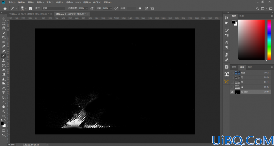Select the Eyedropper tool
Screen dimensions: 274x146
[3, 46]
